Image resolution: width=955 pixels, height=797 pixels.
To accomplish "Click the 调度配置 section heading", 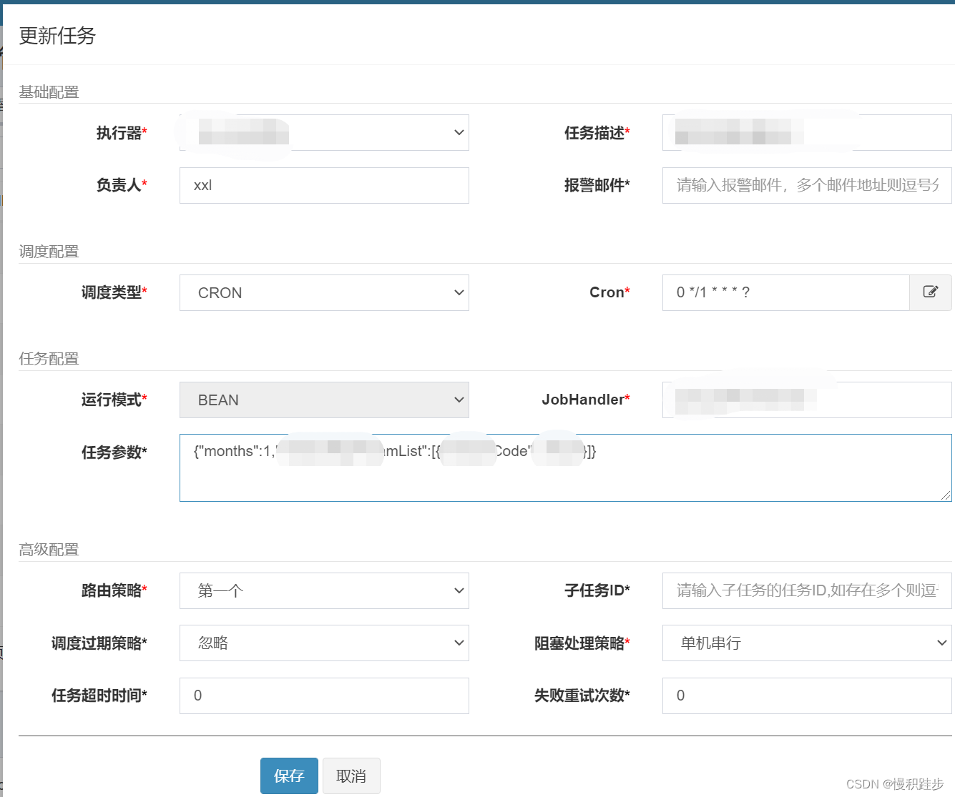I will coord(49,252).
